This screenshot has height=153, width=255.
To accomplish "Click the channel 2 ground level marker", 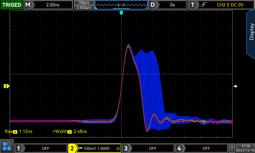I will pos(6,86).
